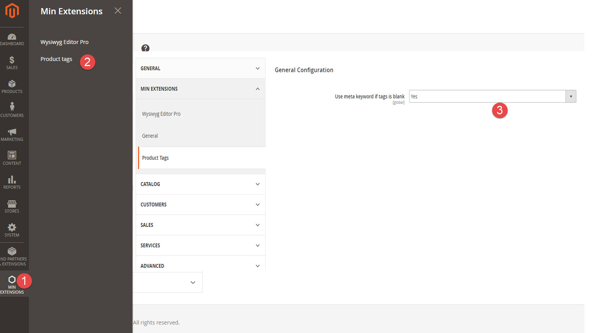Image resolution: width=596 pixels, height=333 pixels.
Task: Click the 'Use meta keyword if tags is blank' label
Action: [369, 96]
